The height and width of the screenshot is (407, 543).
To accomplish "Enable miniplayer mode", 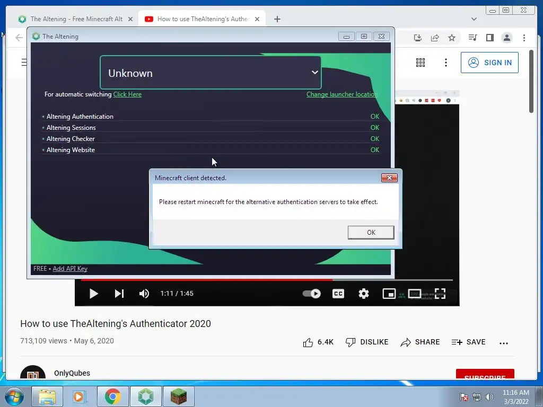I will [x=389, y=294].
